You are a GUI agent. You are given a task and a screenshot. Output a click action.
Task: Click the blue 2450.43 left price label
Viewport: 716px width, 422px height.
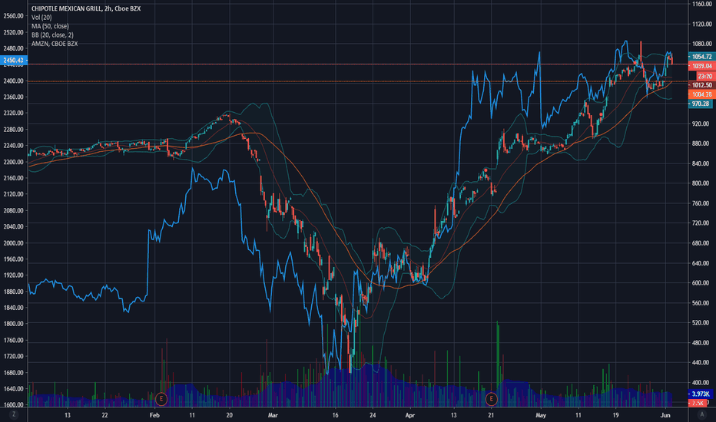point(14,60)
